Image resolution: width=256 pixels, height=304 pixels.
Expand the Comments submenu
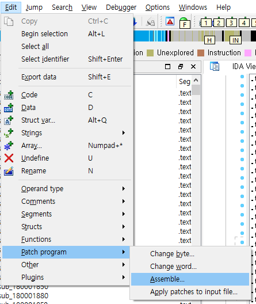(x=124, y=202)
